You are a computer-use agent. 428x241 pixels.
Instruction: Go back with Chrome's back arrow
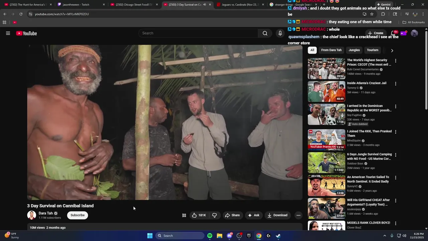(5, 14)
